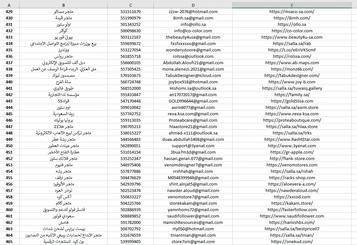Screen dimensions: 357x245
Task: Open link https://co-color.com
Action: coord(292,31)
